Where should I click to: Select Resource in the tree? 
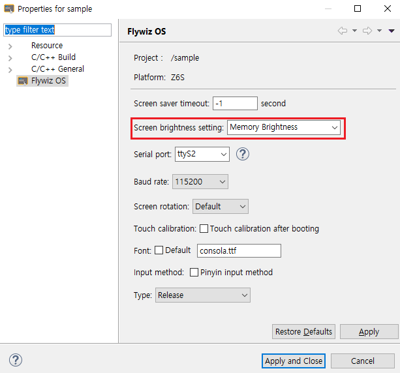[47, 46]
